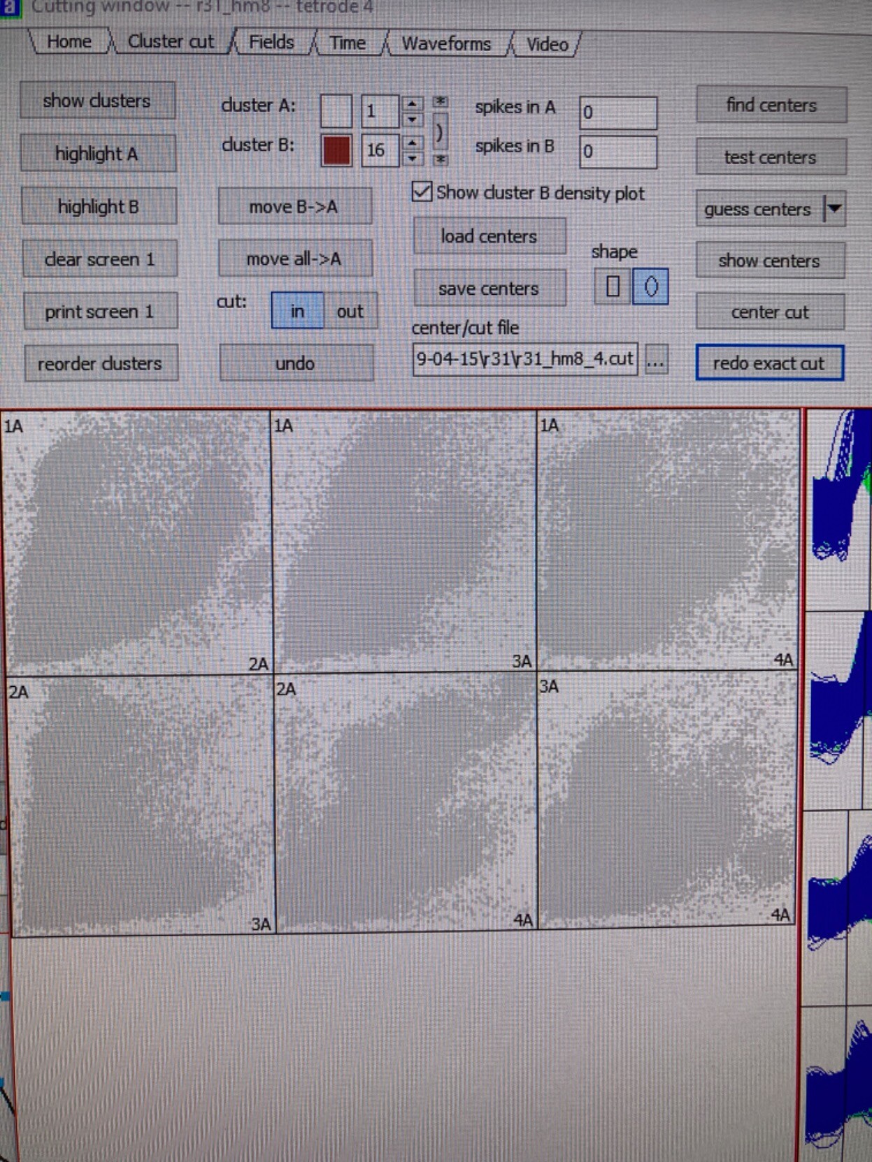872x1162 pixels.
Task: Click the cluster A number field
Action: tap(380, 111)
